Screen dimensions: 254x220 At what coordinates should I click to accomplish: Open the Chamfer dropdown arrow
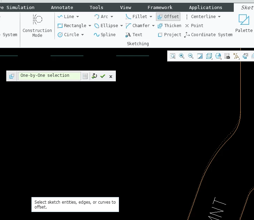[153, 26]
